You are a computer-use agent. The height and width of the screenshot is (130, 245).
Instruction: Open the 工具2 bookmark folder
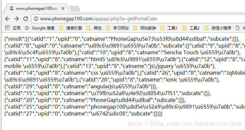point(191,28)
